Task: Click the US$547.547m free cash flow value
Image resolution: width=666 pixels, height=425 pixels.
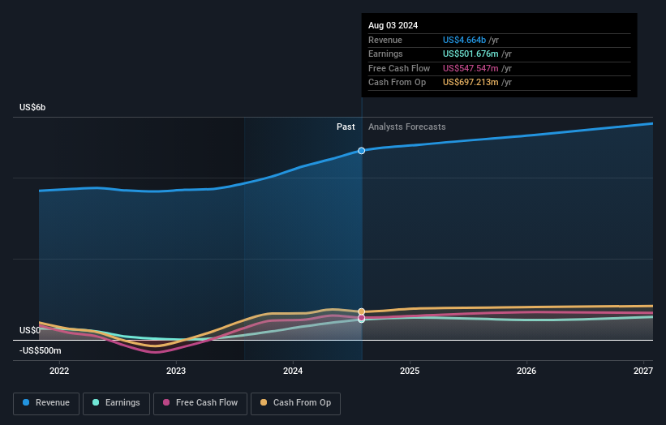Action: click(470, 68)
